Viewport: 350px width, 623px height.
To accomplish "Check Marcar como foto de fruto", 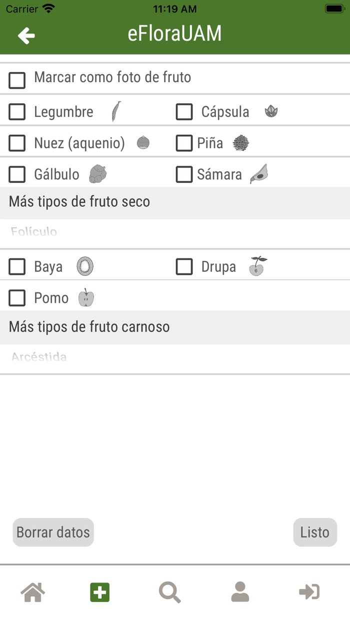I will point(16,79).
